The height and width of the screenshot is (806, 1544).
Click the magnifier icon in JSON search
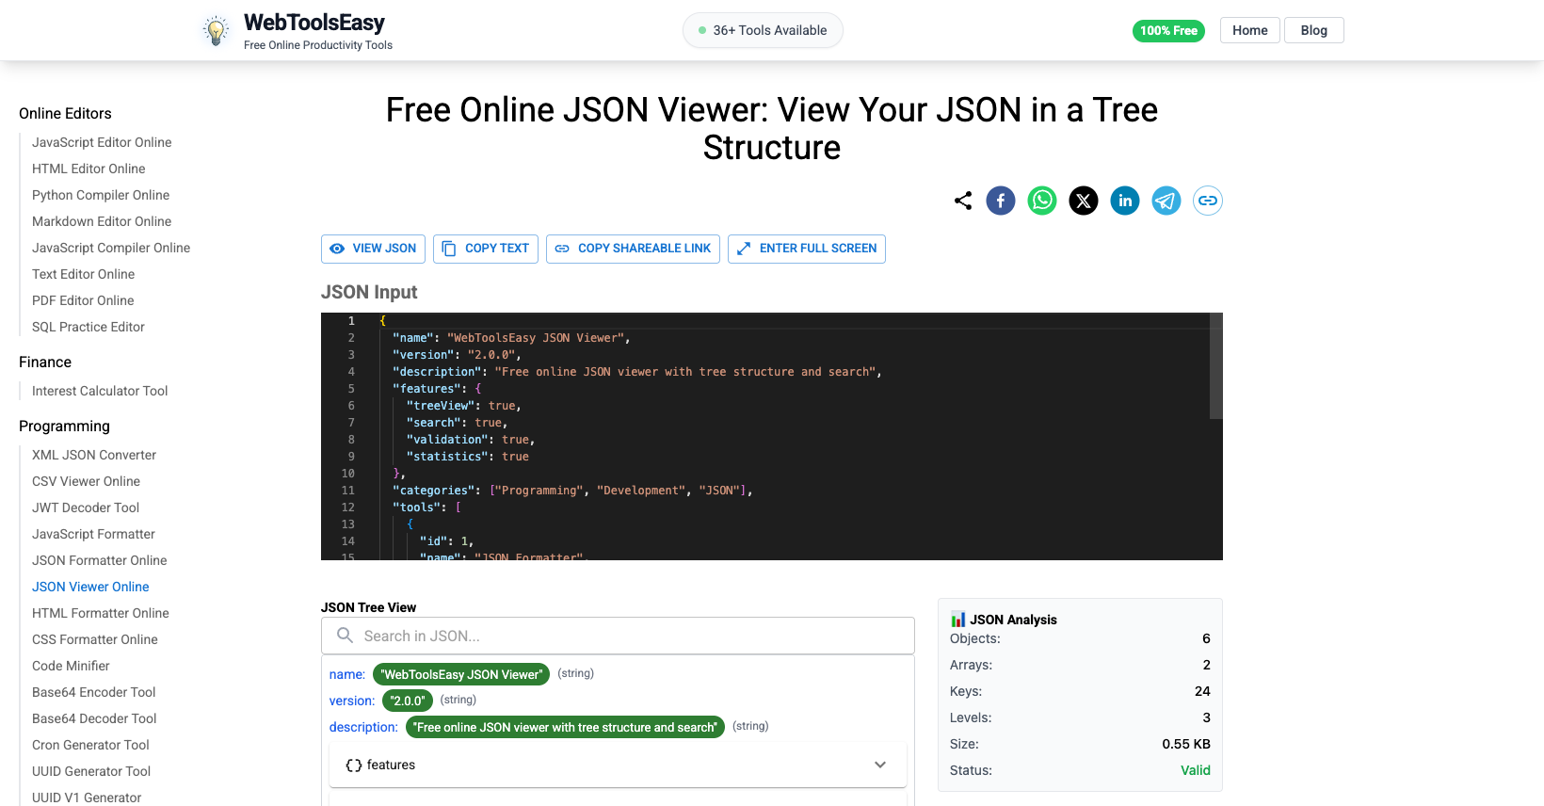(x=346, y=636)
